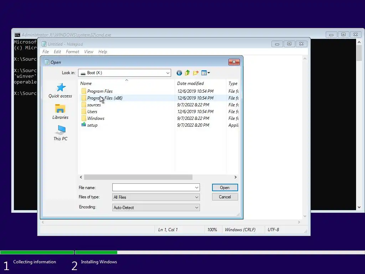Select This PC in places bar
The height and width of the screenshot is (274, 365).
60,133
